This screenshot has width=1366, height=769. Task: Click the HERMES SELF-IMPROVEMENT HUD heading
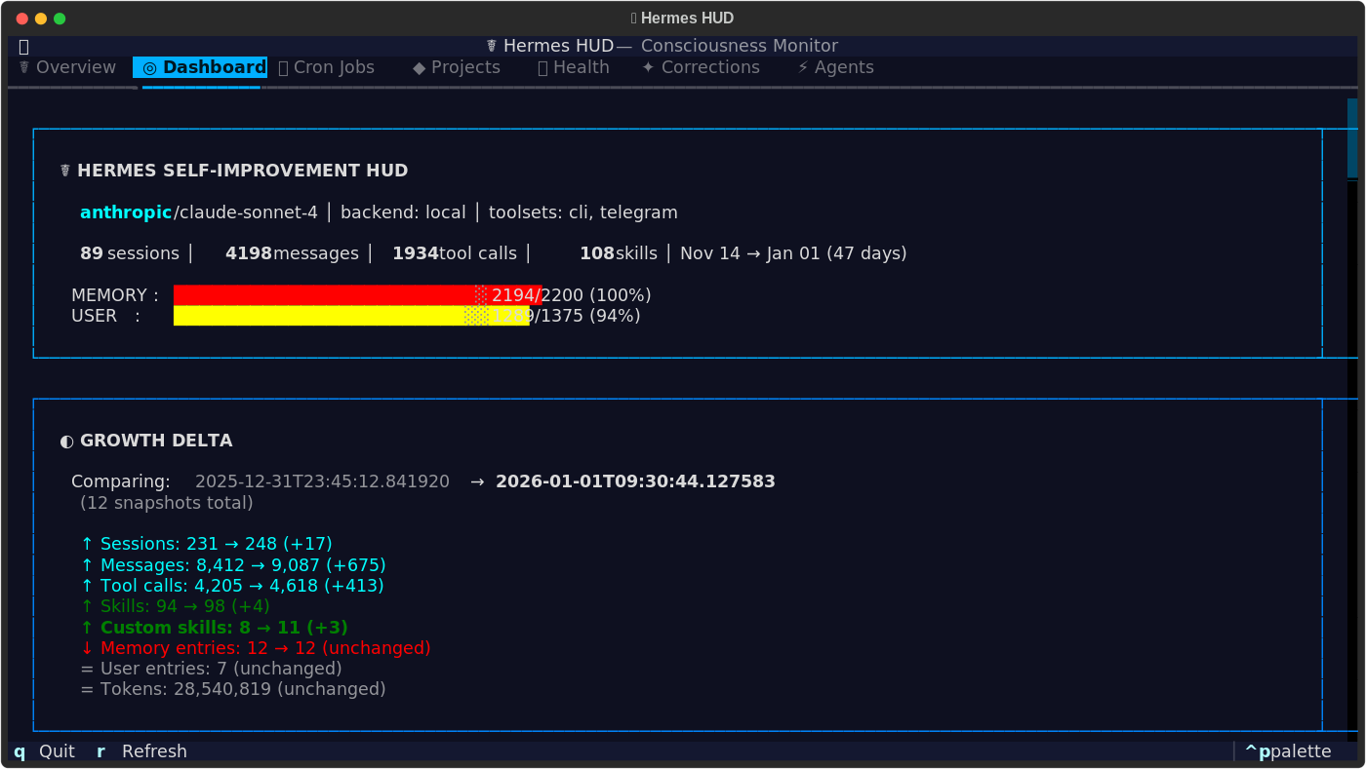[x=242, y=171]
